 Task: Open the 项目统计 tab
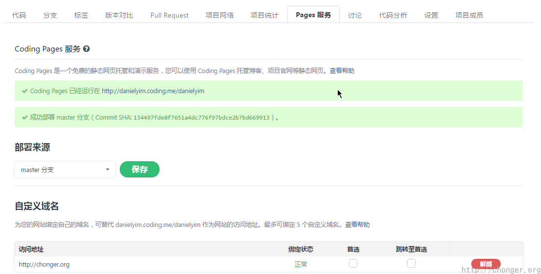pyautogui.click(x=265, y=15)
